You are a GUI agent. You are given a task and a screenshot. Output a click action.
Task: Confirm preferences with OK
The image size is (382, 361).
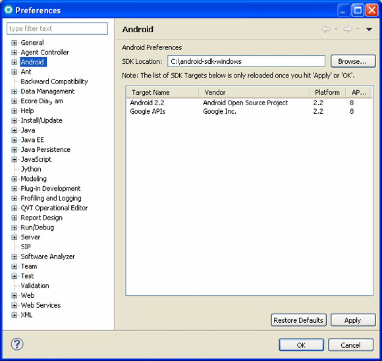(302, 345)
